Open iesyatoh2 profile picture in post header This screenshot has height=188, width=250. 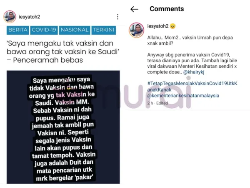point(10,17)
